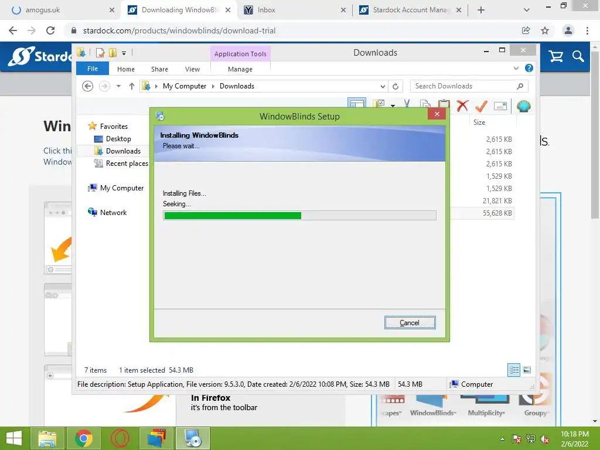Switch to the Stardock Account Manager tab
Viewport: 600px width, 450px height.
click(x=410, y=10)
